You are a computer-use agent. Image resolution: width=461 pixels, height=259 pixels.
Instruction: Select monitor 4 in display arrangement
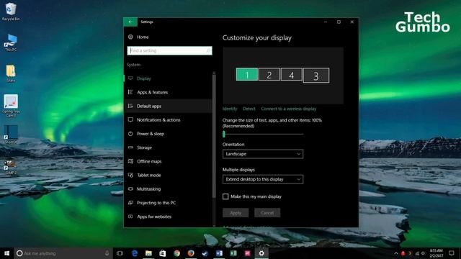[x=291, y=75]
